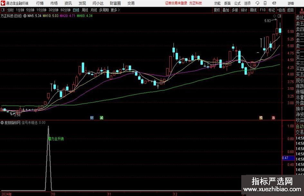304x196 pixels.
Task: Open the F10 company info
Action: pos(263,10)
